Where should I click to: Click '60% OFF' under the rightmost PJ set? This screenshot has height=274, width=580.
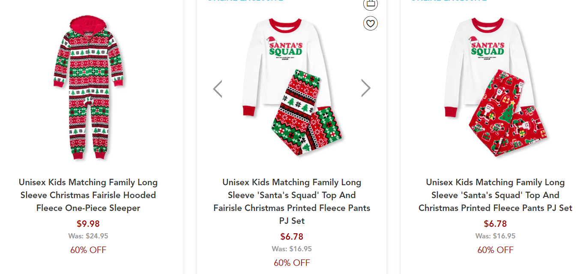(495, 250)
